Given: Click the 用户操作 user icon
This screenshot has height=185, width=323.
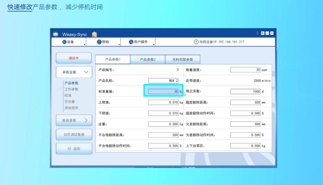Looking at the screenshot, I should pos(131,42).
